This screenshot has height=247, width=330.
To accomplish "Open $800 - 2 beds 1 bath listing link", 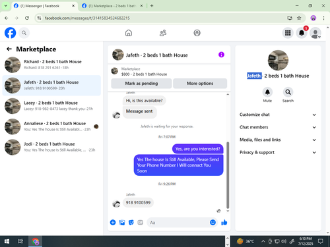I will 144,74.
